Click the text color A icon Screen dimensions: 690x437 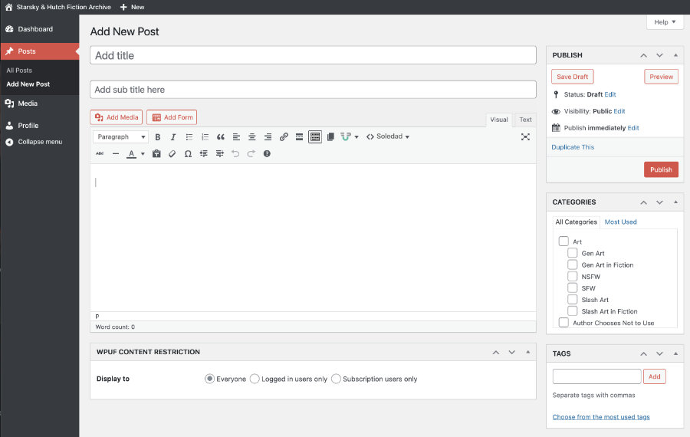point(131,153)
